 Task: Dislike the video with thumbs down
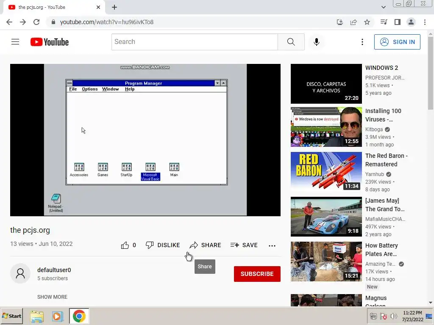(x=163, y=245)
